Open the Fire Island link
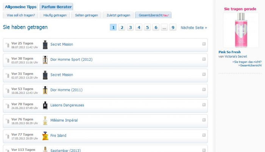This screenshot has width=265, height=152. point(58,135)
